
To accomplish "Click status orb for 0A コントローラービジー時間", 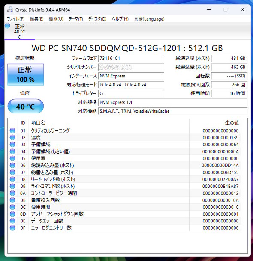I will point(12,193).
